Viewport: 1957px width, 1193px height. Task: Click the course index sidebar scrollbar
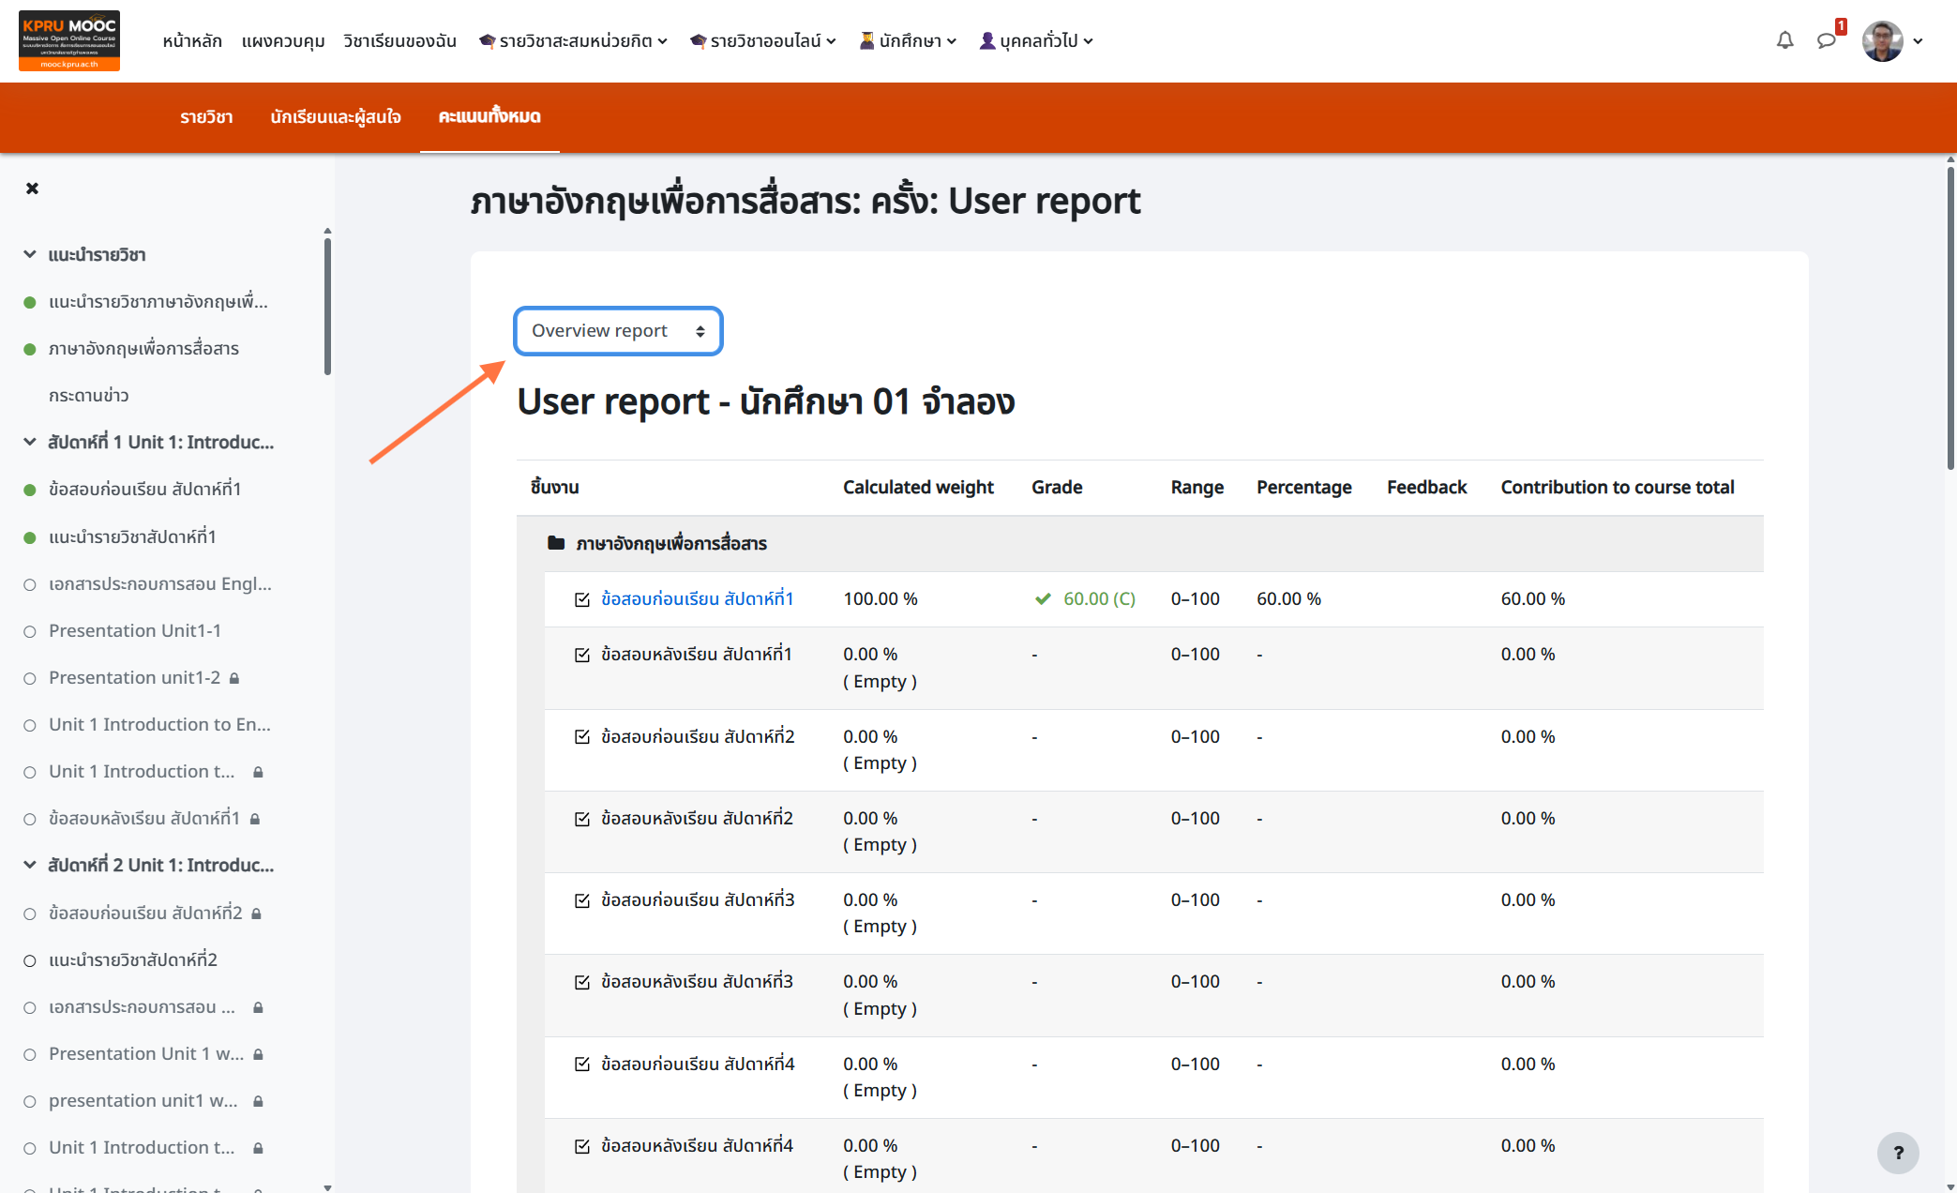coord(327,306)
